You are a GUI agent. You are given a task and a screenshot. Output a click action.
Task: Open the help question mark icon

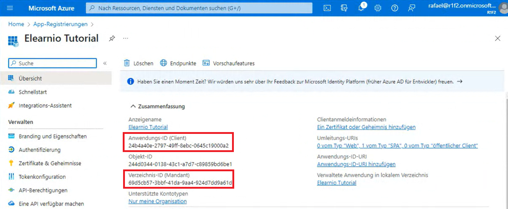395,8
